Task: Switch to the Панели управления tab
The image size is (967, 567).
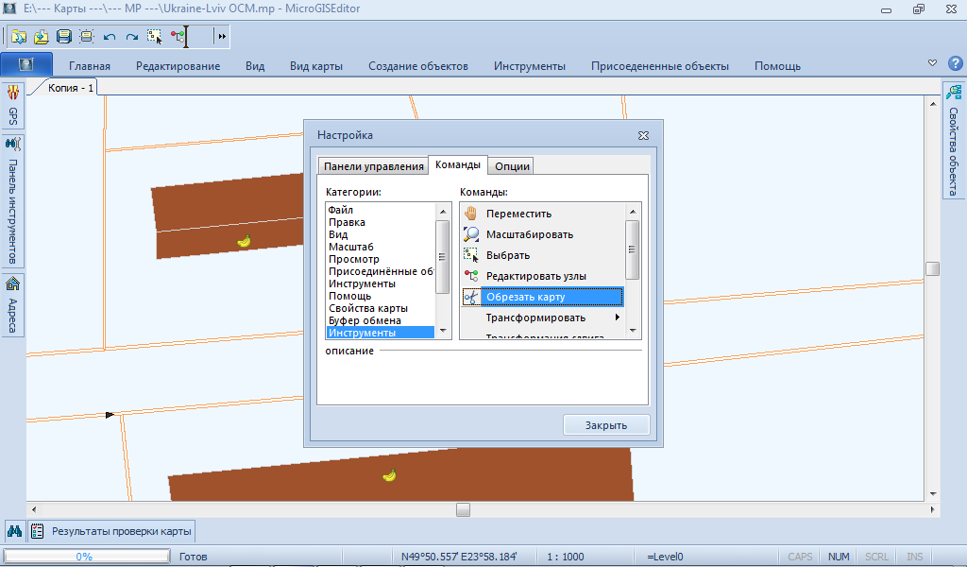Action: (373, 166)
